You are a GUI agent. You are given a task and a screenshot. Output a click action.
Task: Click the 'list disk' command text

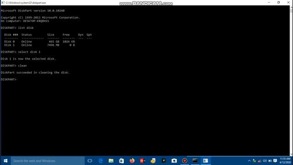point(26,28)
